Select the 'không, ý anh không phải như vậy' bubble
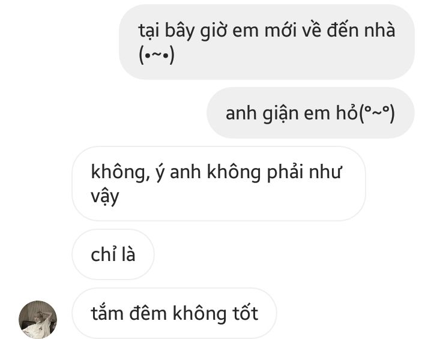Image resolution: width=431 pixels, height=339 pixels. pyautogui.click(x=219, y=184)
